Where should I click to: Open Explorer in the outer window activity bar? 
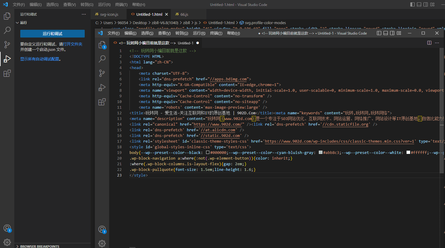click(7, 16)
